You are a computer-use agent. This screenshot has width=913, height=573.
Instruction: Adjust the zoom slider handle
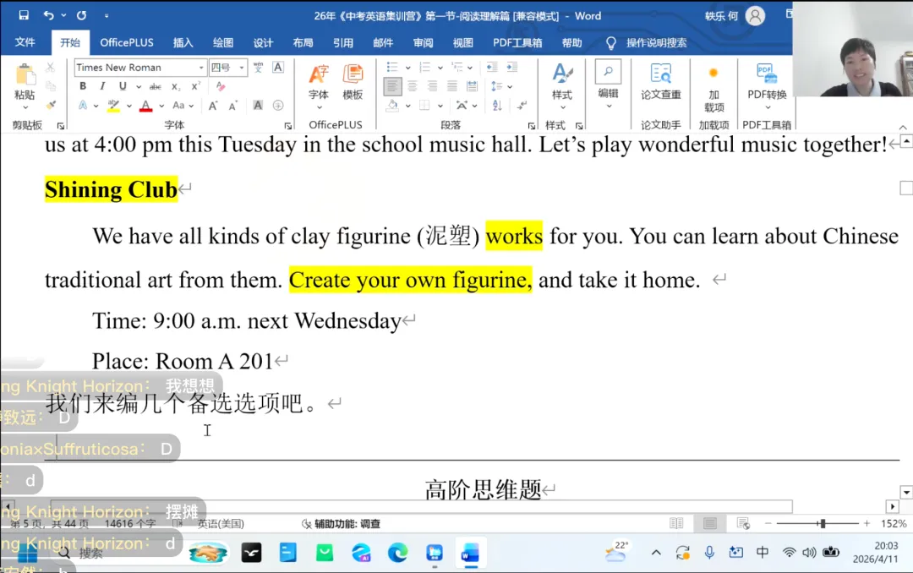point(823,523)
